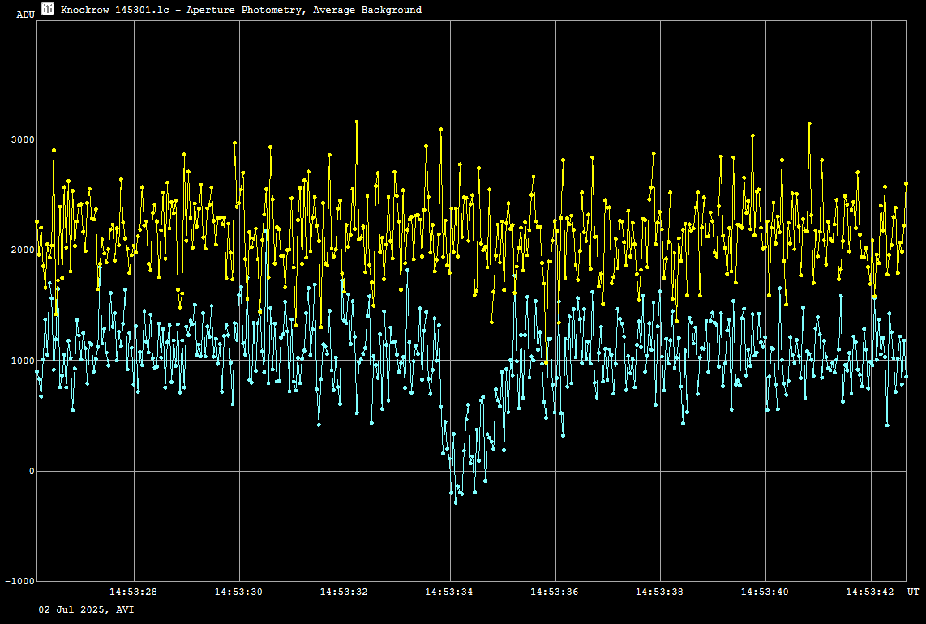926x624 pixels.
Task: Click the -1000 Y-axis tick label
Action: 19,582
